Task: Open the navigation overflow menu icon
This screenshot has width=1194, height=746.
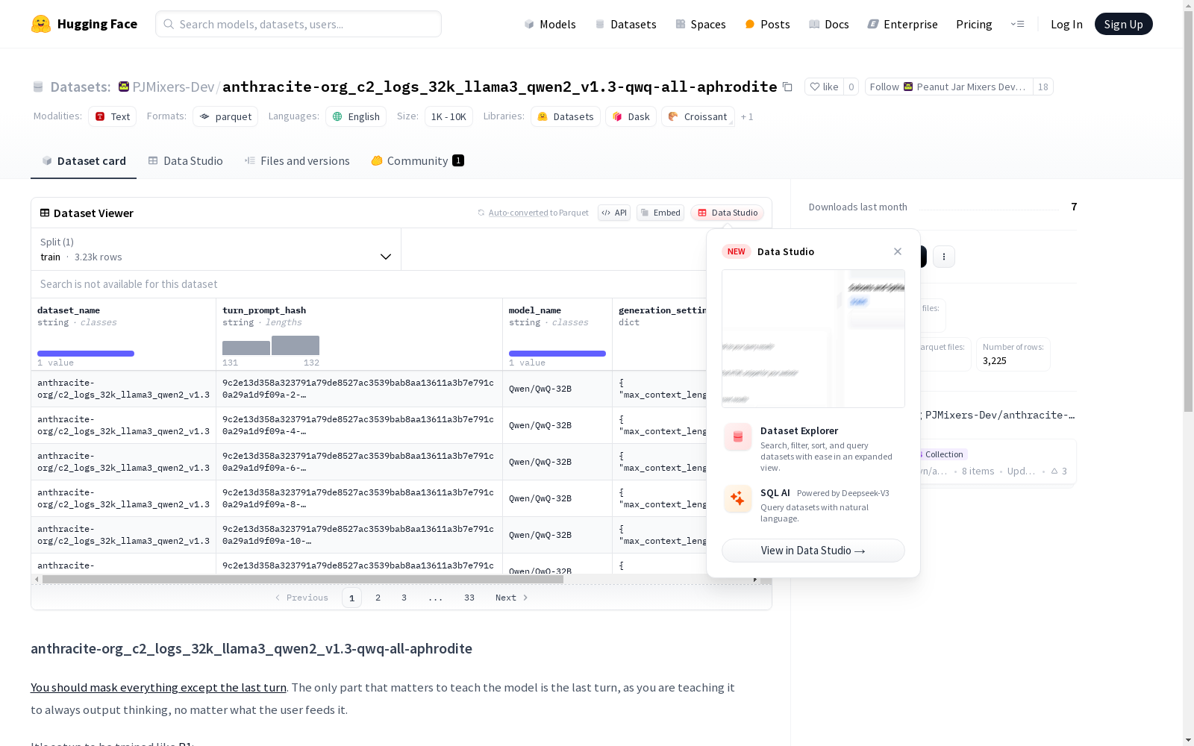Action: tap(1017, 24)
